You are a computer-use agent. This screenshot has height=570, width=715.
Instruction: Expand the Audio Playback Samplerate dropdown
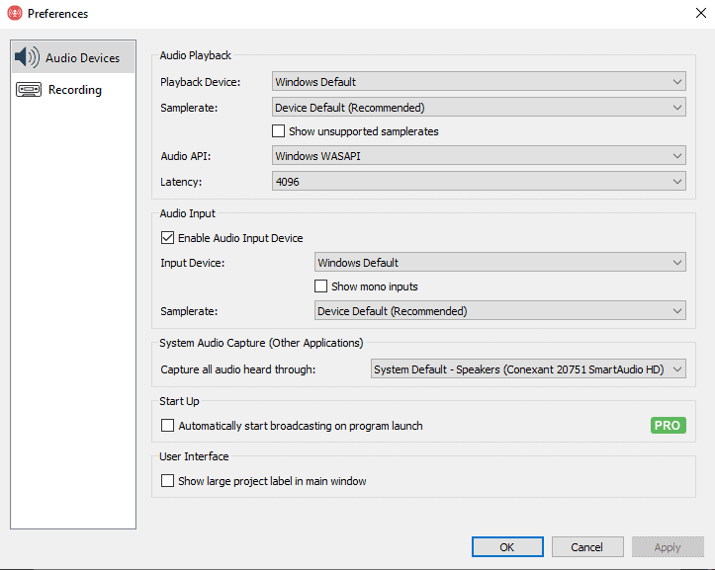[x=479, y=108]
